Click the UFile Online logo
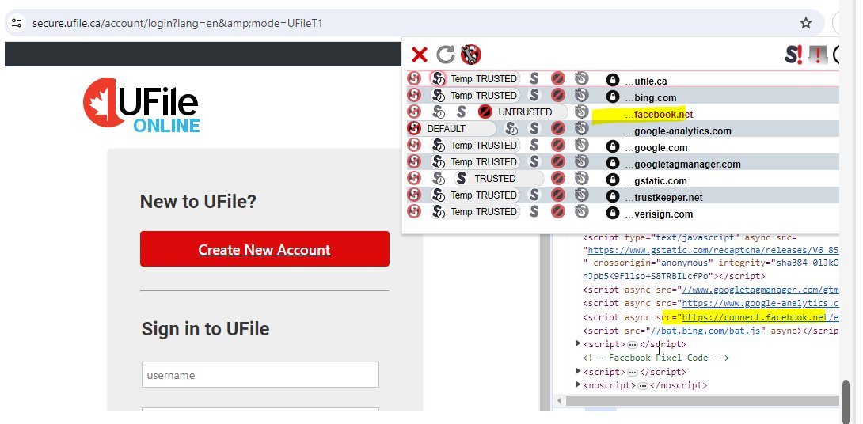This screenshot has width=863, height=424. (142, 104)
